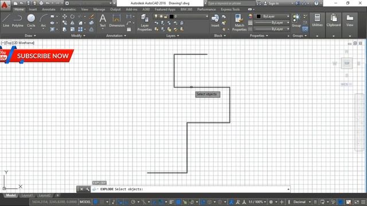The image size is (367, 206).
Task: Switch to the Manage ribbon tab
Action: tap(99, 9)
